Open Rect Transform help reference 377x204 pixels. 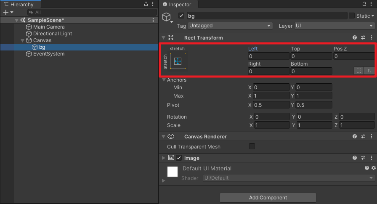[355, 37]
